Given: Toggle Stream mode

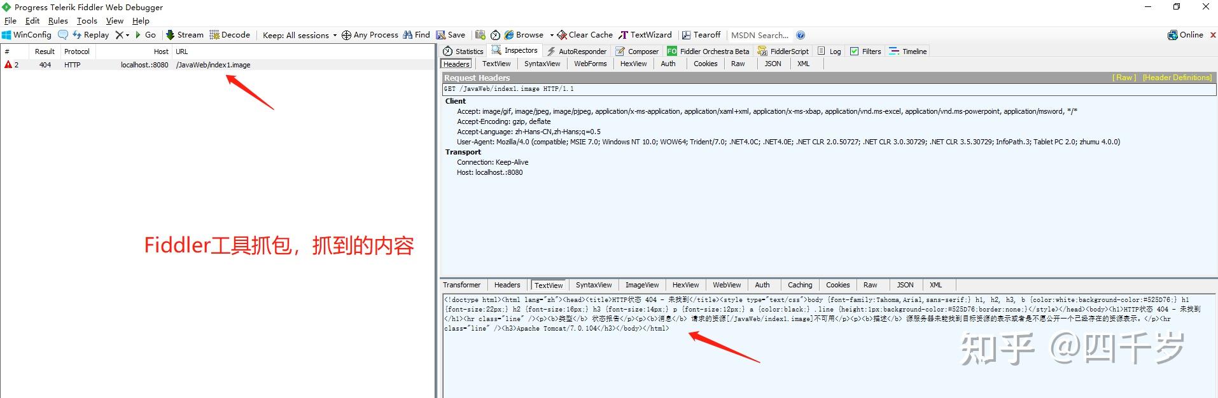Looking at the screenshot, I should click(185, 35).
